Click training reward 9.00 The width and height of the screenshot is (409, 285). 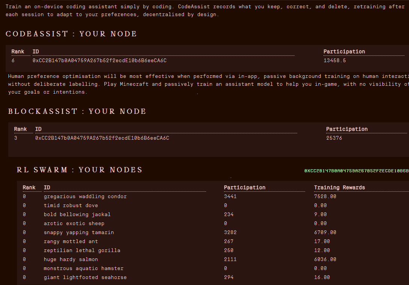point(320,215)
